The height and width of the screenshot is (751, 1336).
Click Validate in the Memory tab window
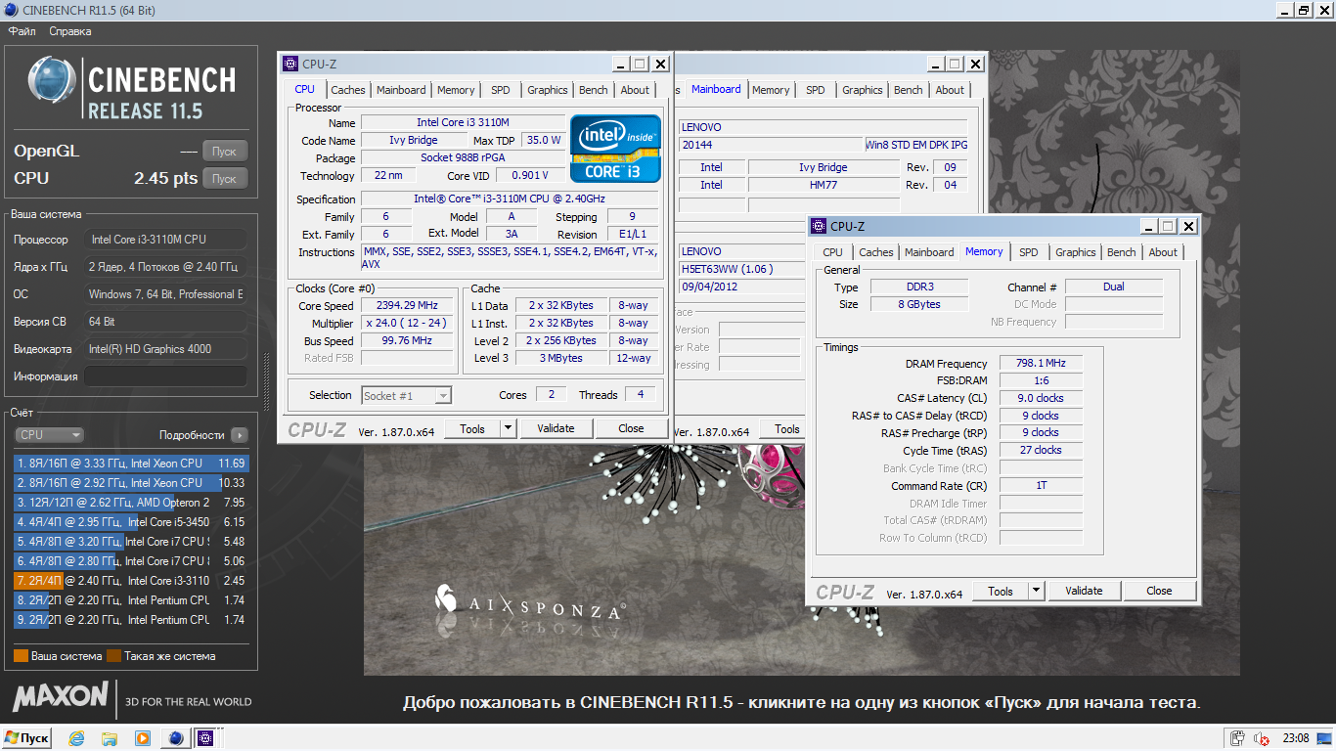(1084, 591)
